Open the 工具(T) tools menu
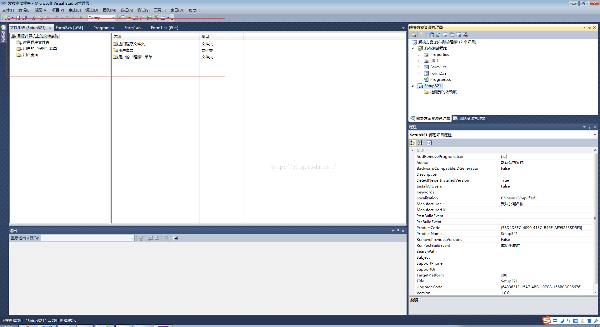This screenshot has height=327, width=600. click(160, 10)
